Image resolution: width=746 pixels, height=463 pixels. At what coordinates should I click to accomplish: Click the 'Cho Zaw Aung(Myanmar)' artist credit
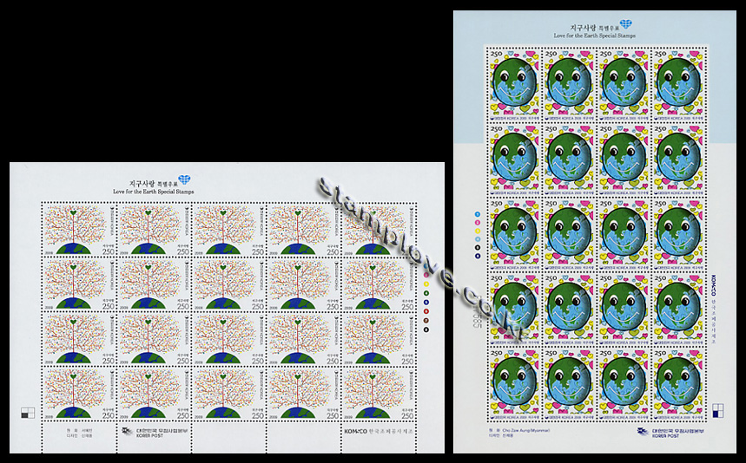click(526, 430)
